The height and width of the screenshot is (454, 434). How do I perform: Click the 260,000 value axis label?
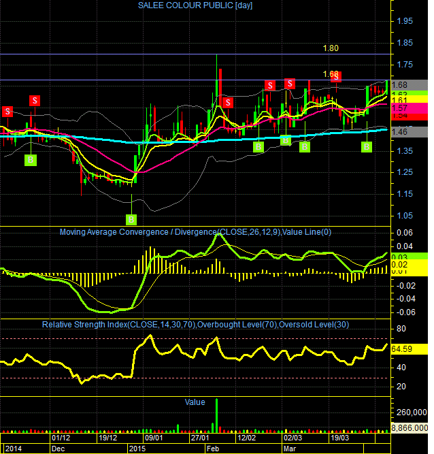pos(412,412)
